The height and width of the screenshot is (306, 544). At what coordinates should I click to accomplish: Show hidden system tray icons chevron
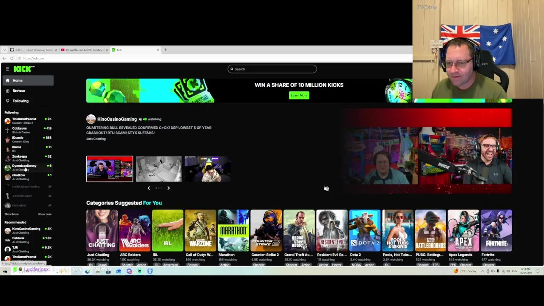coord(483,271)
